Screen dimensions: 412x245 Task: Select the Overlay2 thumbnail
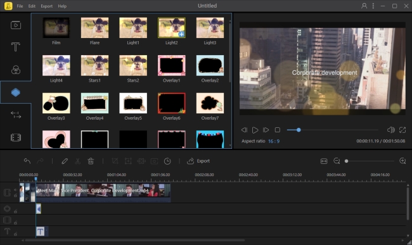point(210,66)
